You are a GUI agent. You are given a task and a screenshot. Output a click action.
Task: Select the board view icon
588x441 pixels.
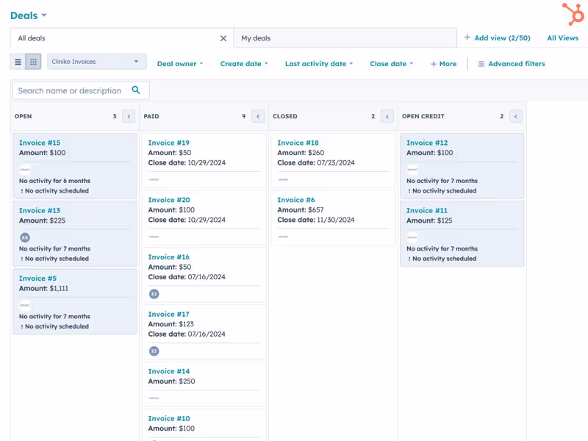click(x=33, y=62)
